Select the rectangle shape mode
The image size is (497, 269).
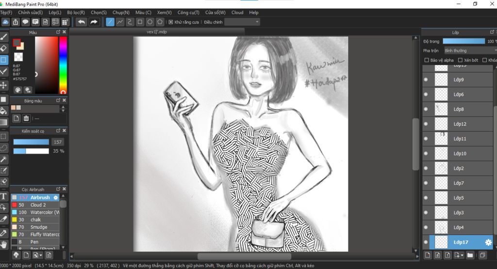[140, 22]
